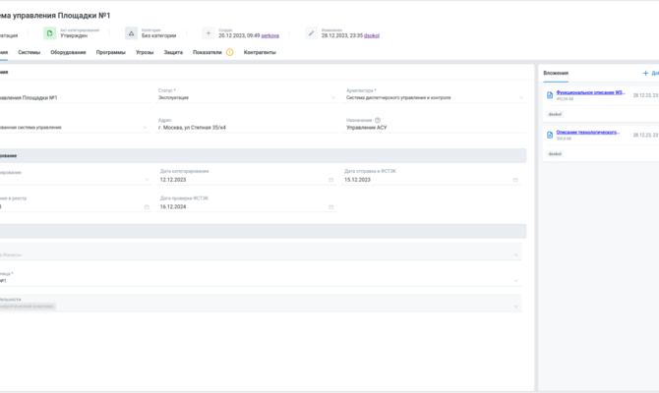Image resolution: width=659 pixels, height=393 pixels.
Task: Expand the энергетический комплекс dropdown
Action: click(x=516, y=307)
